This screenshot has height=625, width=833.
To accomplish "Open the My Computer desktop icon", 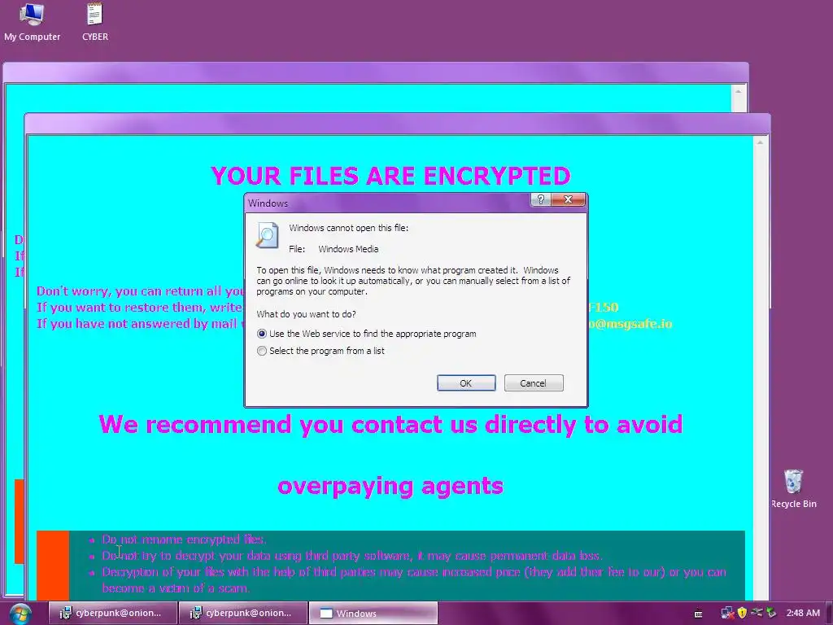I will click(x=32, y=22).
